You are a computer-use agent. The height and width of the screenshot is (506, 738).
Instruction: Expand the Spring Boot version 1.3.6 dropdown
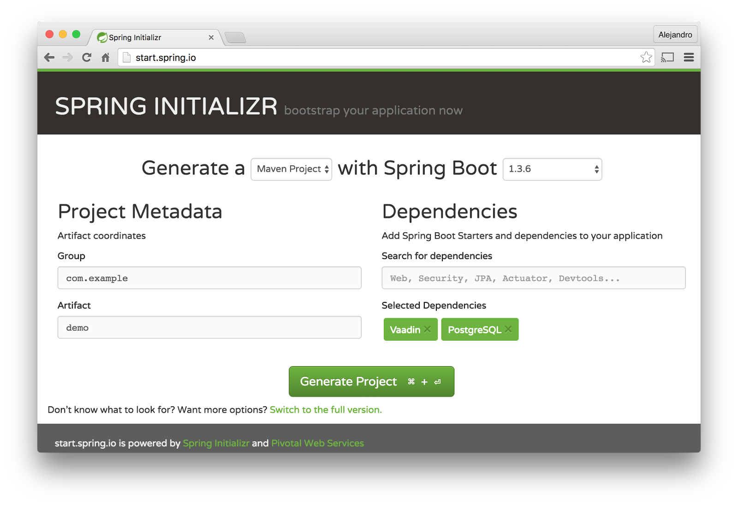click(x=552, y=169)
